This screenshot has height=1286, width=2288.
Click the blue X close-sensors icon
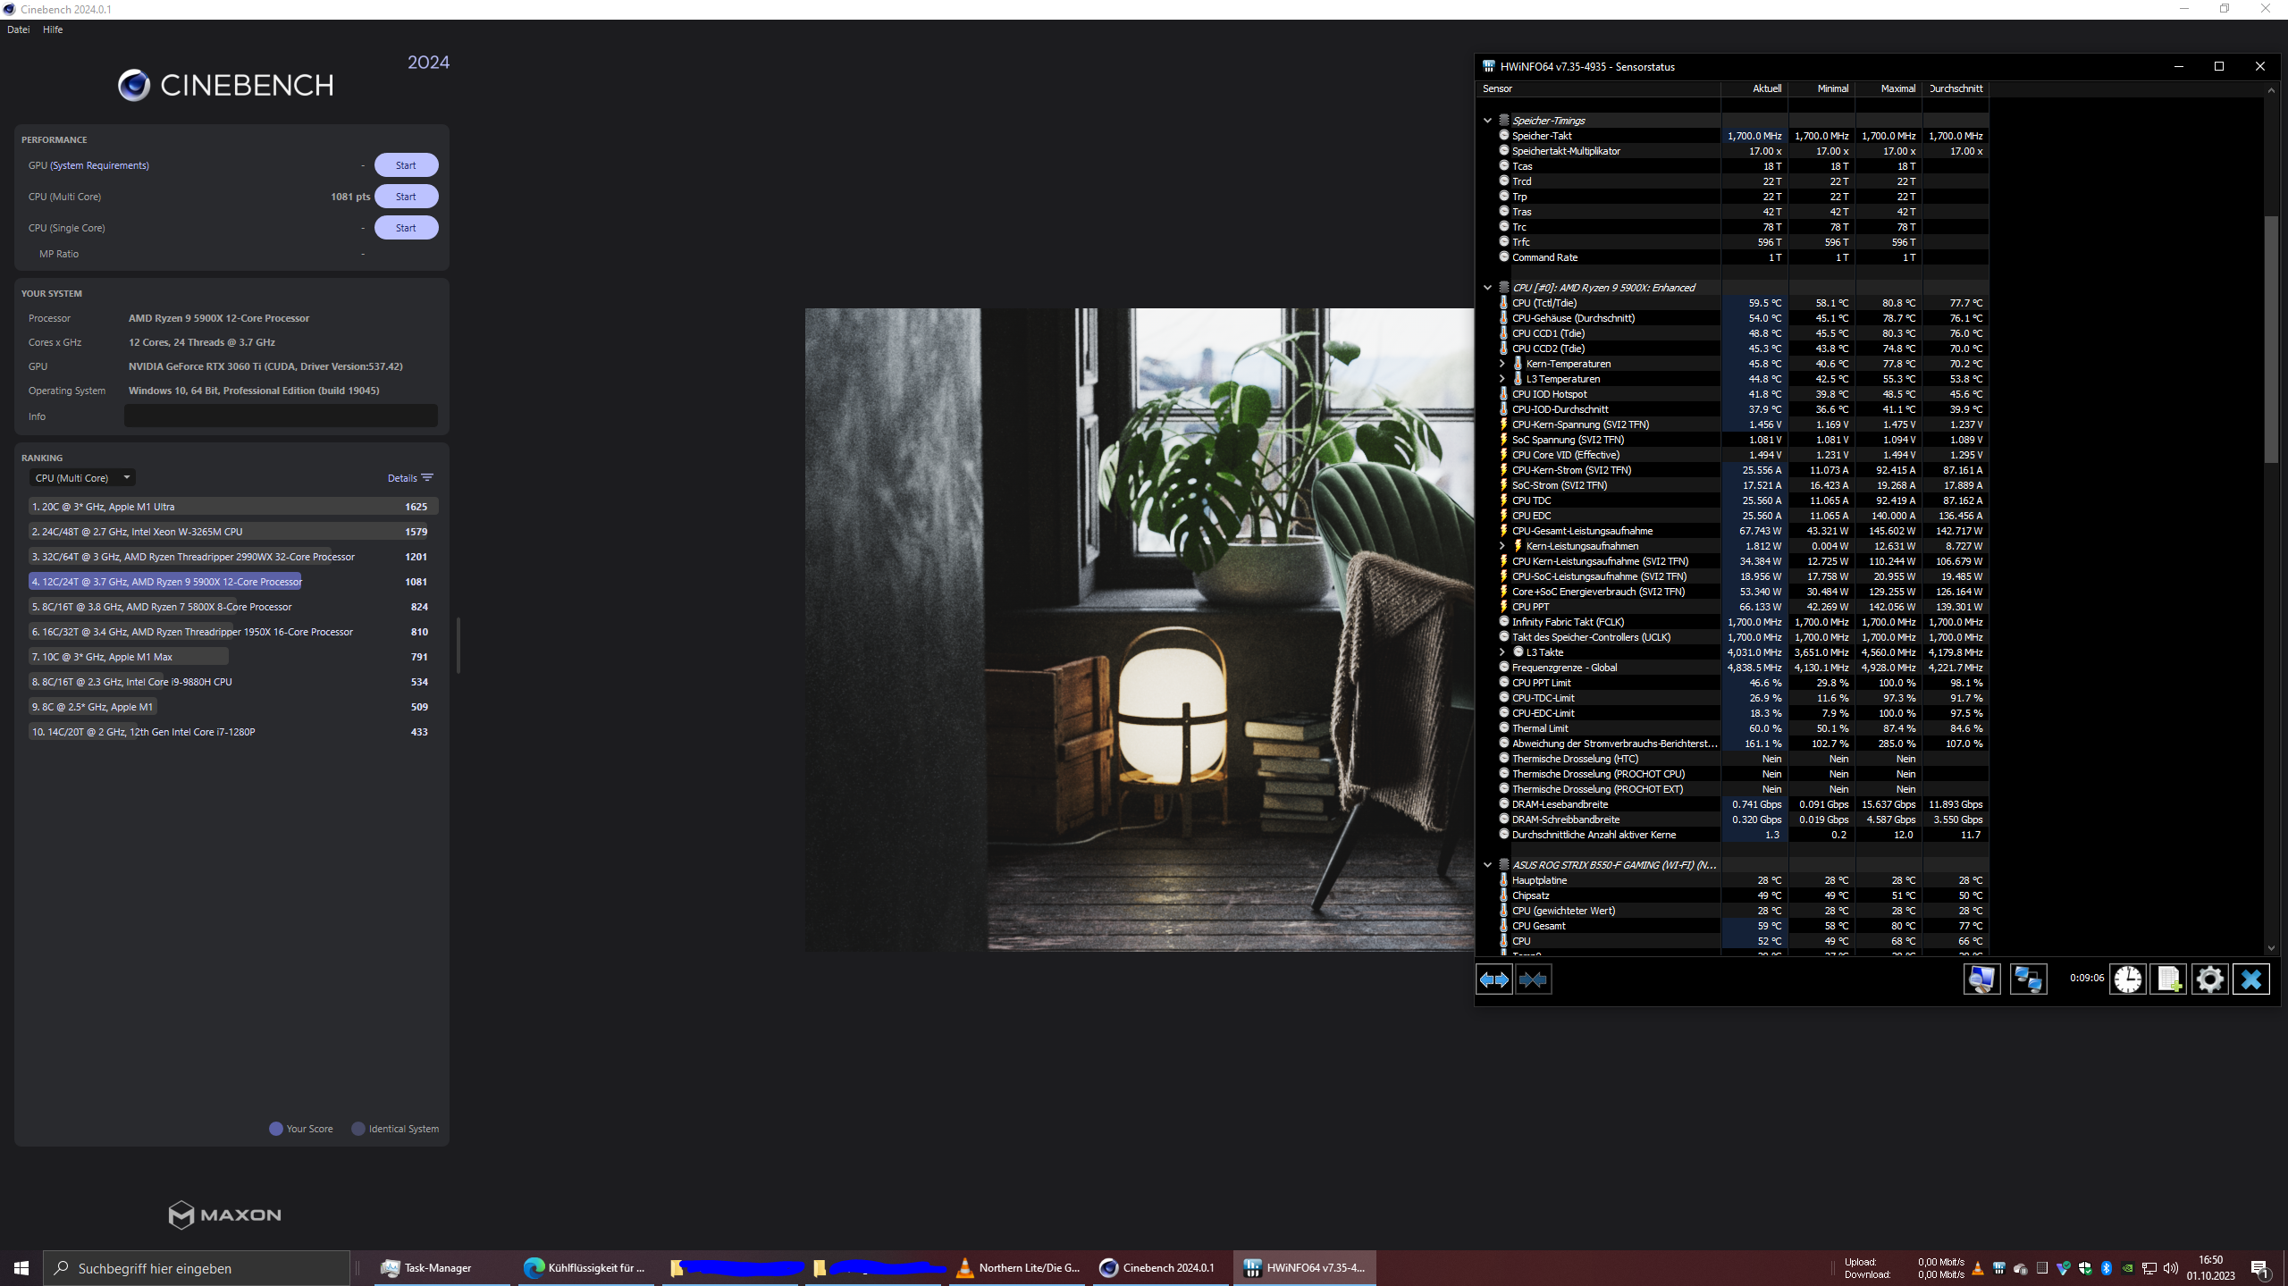(2250, 979)
